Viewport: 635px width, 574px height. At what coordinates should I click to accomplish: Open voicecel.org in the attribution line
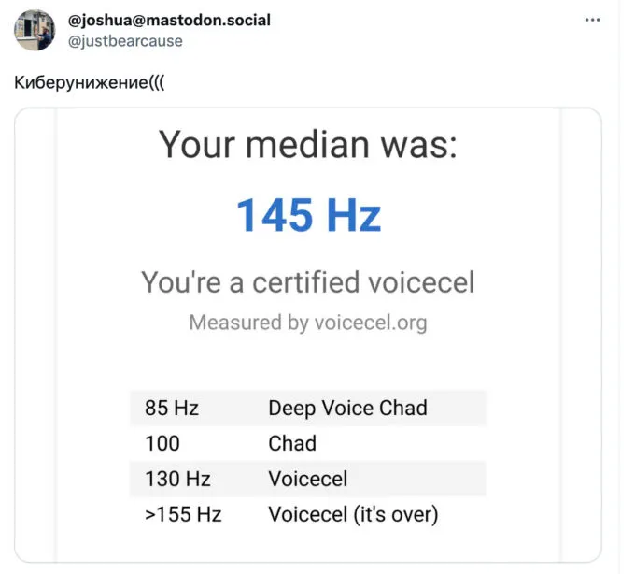(371, 323)
